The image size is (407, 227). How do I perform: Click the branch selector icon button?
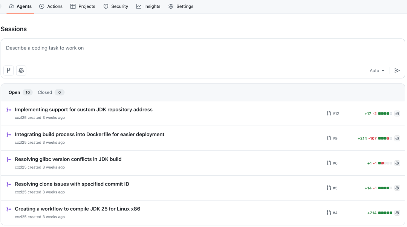(9, 71)
